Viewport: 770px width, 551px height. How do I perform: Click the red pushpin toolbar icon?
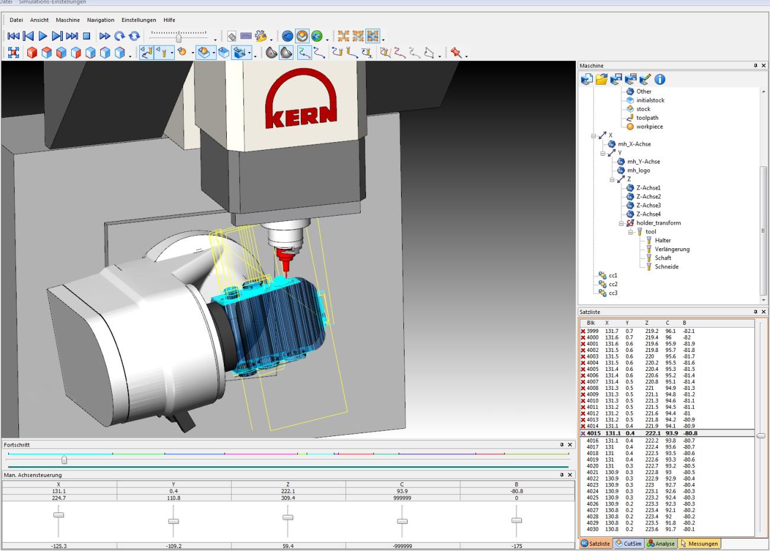click(455, 53)
